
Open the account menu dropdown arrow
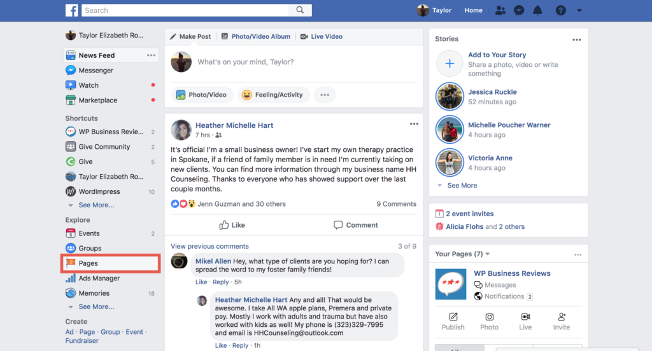579,10
